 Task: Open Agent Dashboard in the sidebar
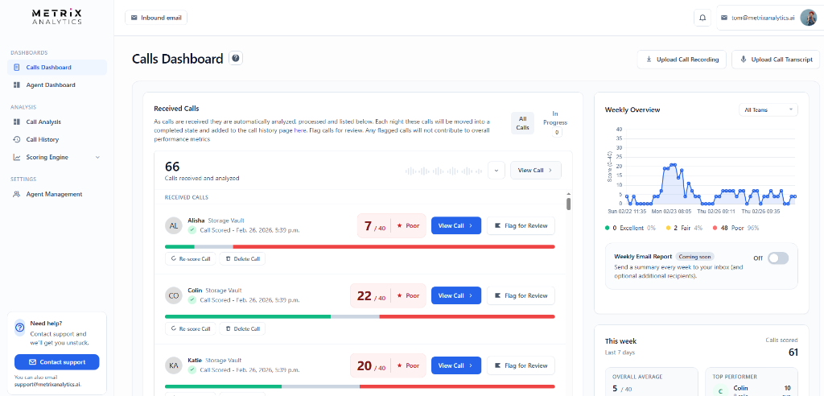point(57,85)
